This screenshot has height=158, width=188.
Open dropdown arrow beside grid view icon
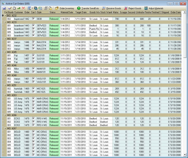coord(32,8)
